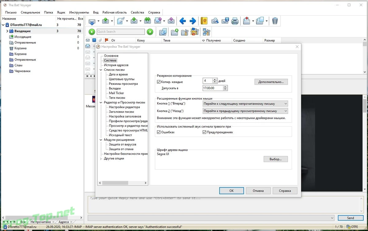Click the Move to folder icon
The height and width of the screenshot is (231, 368).
[247, 21]
